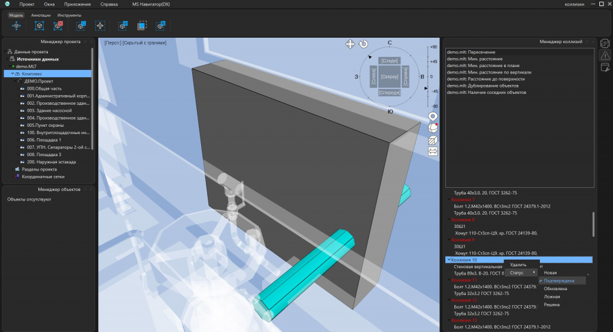The width and height of the screenshot is (613, 332).
Task: Click the compass heading arrow on ring
Action: tap(370, 57)
